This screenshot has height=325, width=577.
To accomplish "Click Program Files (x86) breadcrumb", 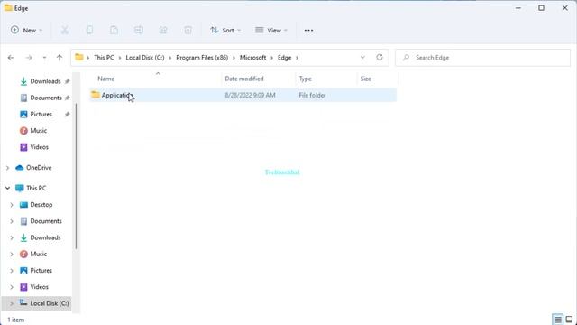I will (202, 58).
